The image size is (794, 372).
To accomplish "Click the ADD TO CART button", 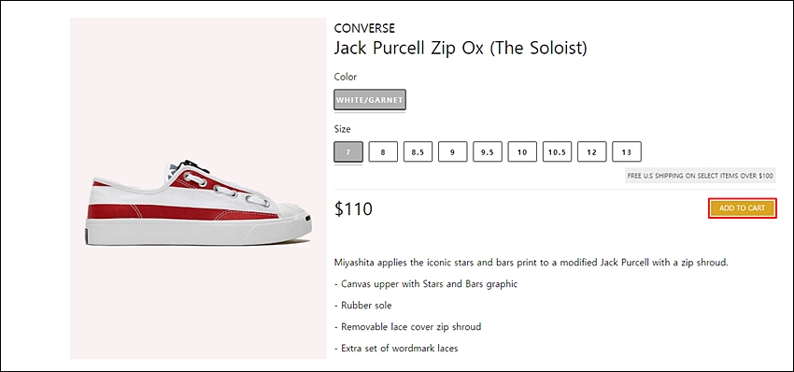I will click(742, 208).
